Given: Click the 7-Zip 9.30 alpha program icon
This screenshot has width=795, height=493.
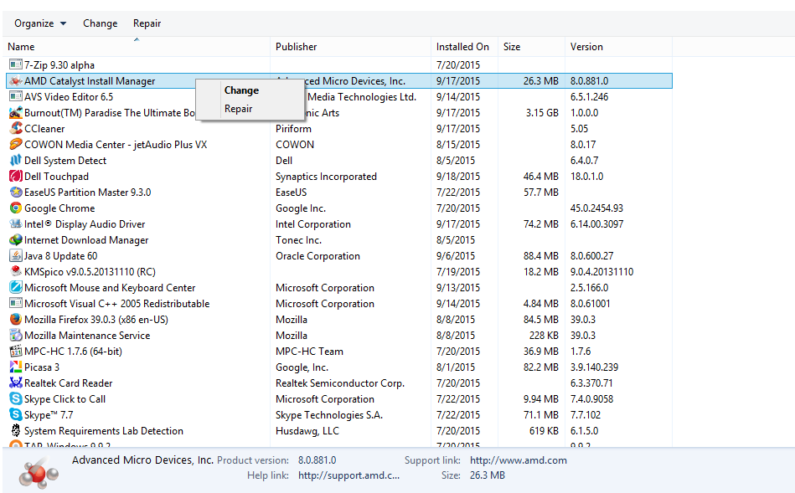Looking at the screenshot, I should 16,64.
